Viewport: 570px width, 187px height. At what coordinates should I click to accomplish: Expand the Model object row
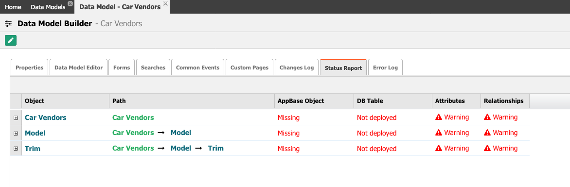pos(16,133)
